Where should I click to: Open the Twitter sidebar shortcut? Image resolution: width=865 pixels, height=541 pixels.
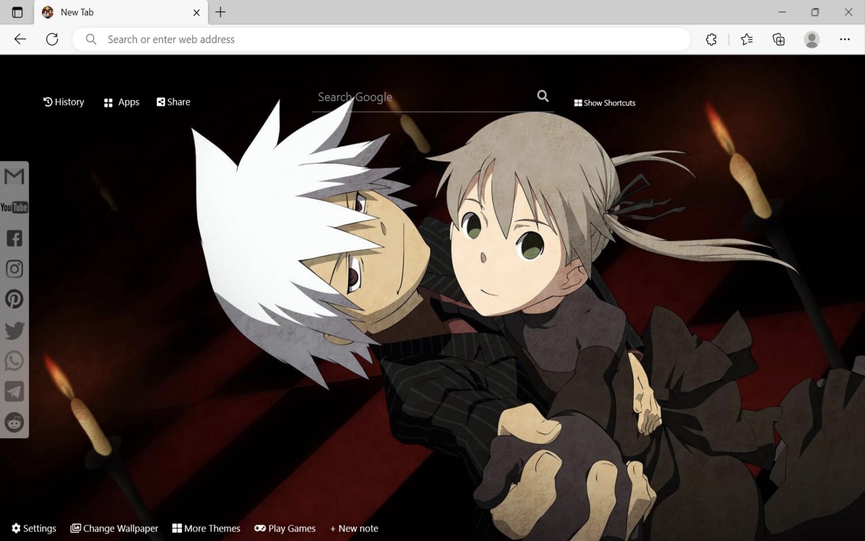coord(14,330)
